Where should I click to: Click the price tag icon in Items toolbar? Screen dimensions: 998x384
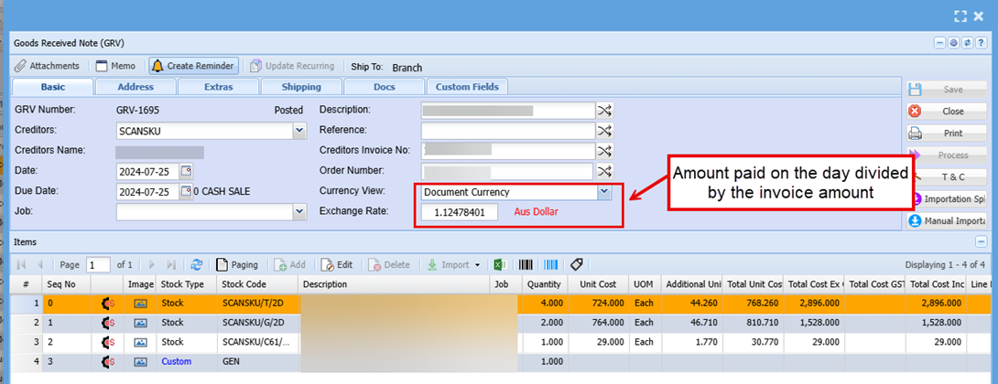click(x=576, y=264)
